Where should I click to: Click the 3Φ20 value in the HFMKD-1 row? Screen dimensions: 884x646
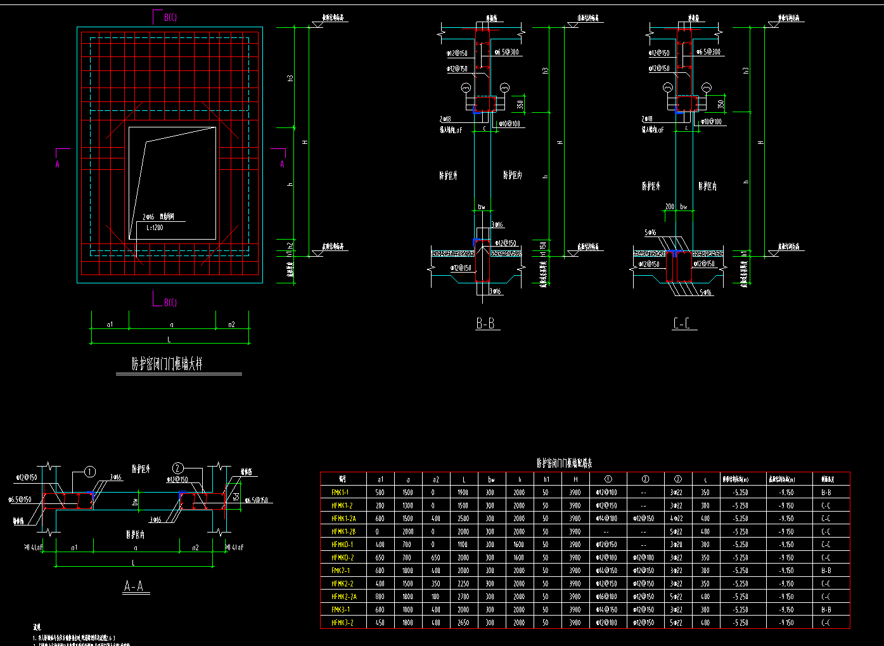(x=677, y=545)
